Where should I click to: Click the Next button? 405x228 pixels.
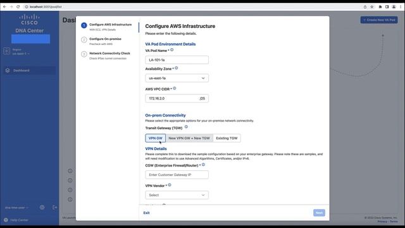click(319, 213)
